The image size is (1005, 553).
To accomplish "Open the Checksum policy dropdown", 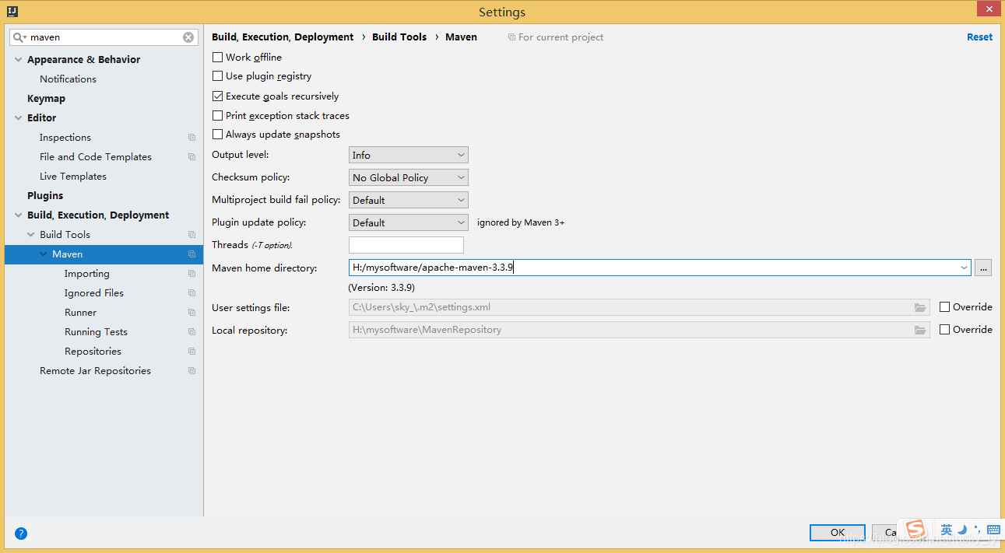I will click(x=409, y=178).
